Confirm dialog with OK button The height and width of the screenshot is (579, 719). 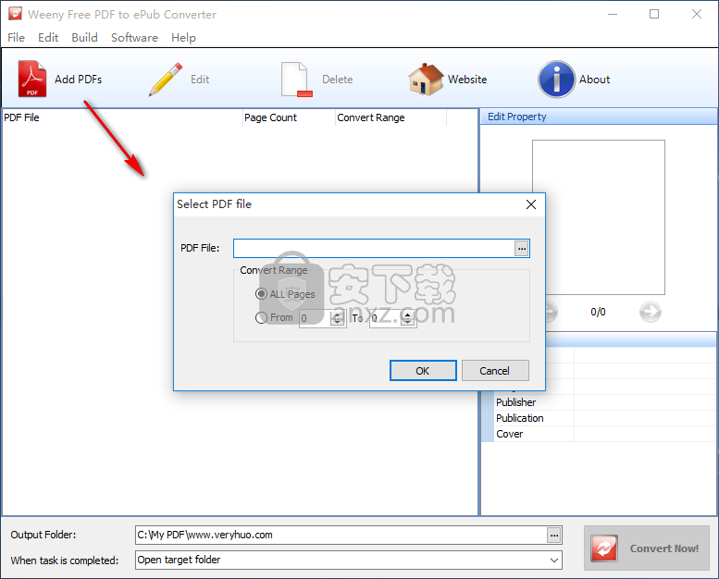click(x=423, y=370)
